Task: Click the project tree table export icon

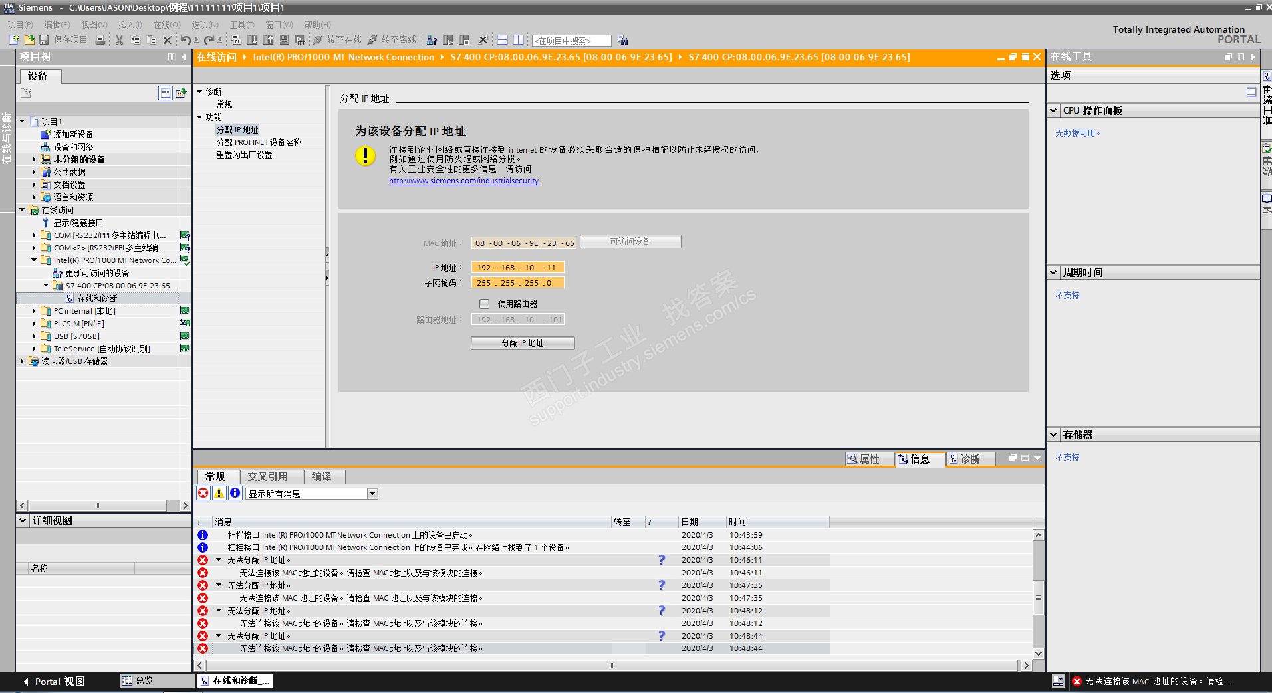Action: [181, 93]
